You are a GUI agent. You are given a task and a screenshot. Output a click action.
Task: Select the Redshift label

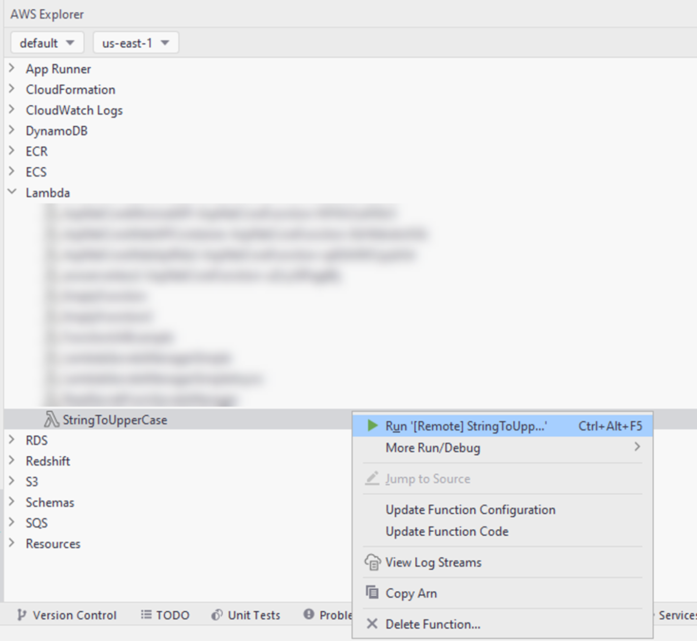tap(48, 461)
